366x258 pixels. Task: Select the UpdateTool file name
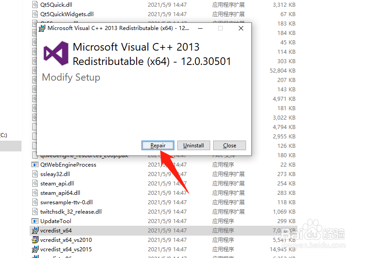(56, 221)
